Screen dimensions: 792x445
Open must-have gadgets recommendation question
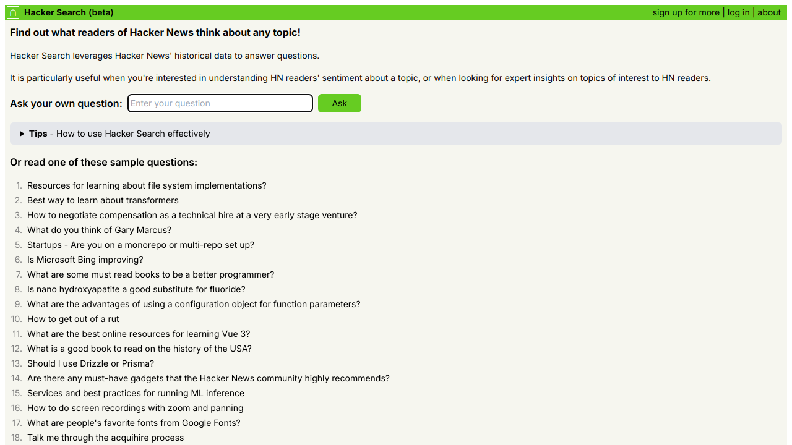[209, 378]
